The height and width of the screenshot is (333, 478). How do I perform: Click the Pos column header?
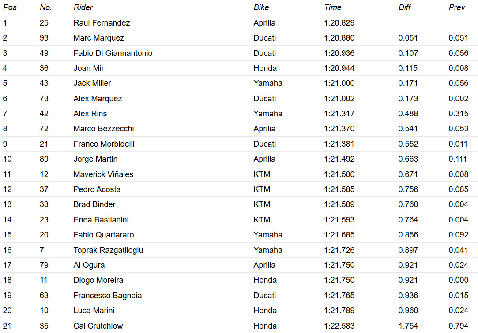click(x=10, y=7)
